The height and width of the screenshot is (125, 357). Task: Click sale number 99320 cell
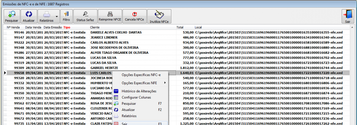click(x=19, y=78)
